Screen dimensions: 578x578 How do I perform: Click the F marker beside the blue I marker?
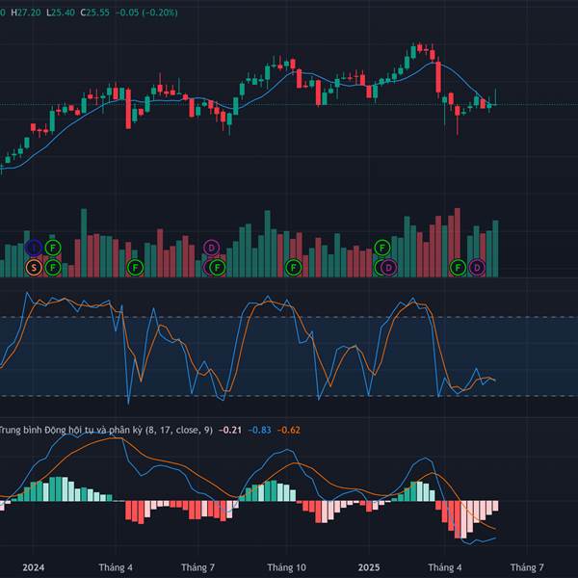click(x=53, y=248)
